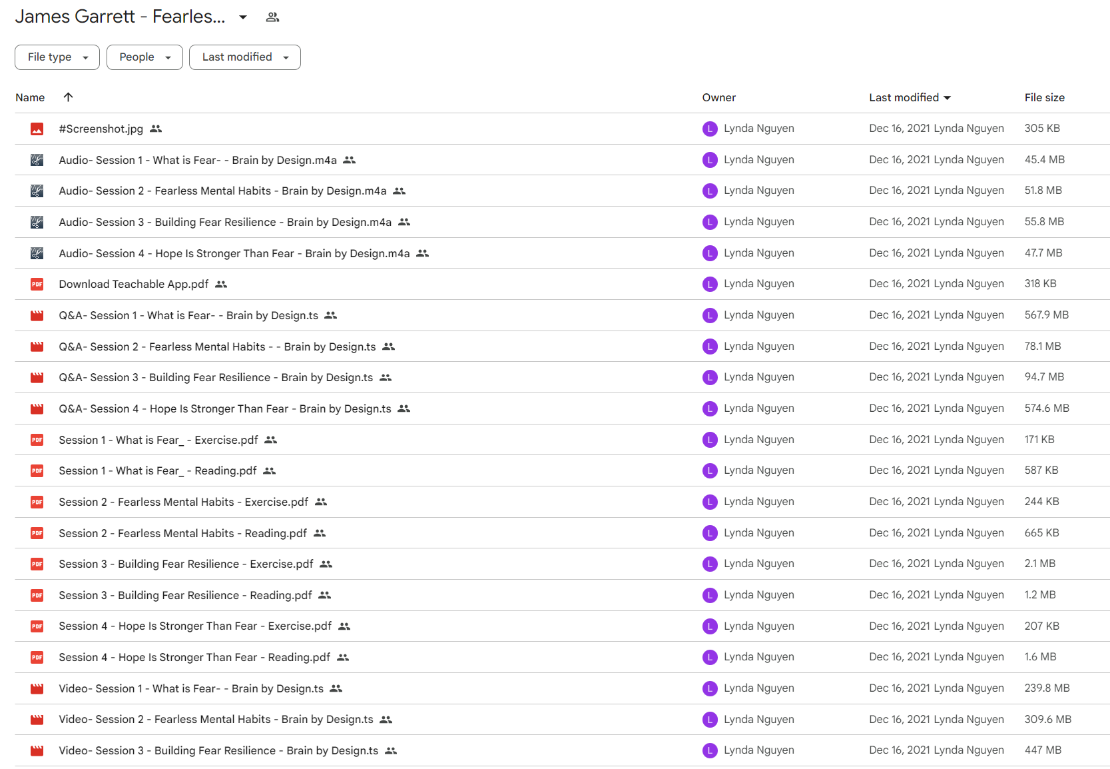Screen dimensions: 1110x769
Task: Click PDF icon of Session 2 Exercise.pdf
Action: click(x=37, y=502)
